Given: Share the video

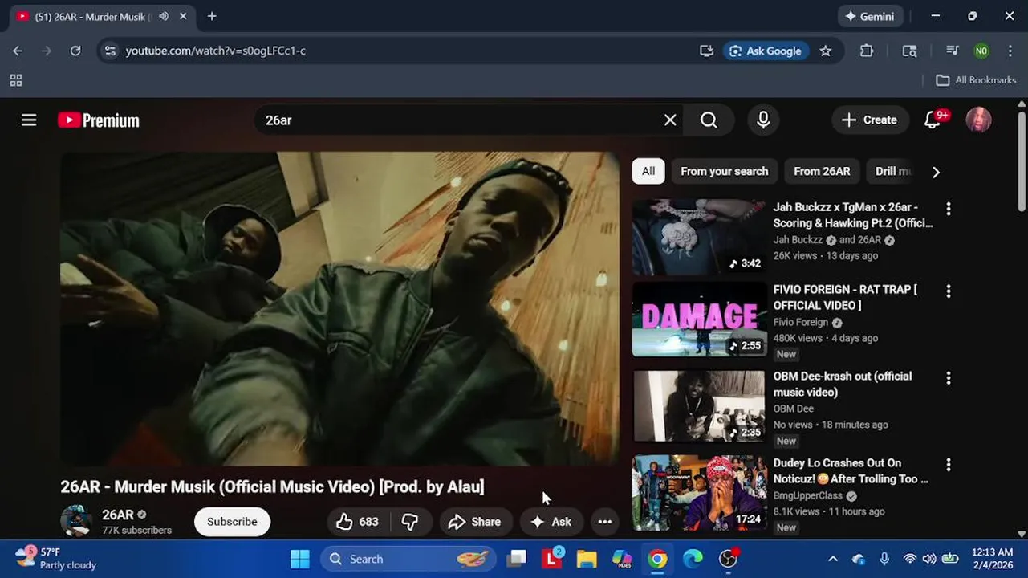Looking at the screenshot, I should [474, 522].
